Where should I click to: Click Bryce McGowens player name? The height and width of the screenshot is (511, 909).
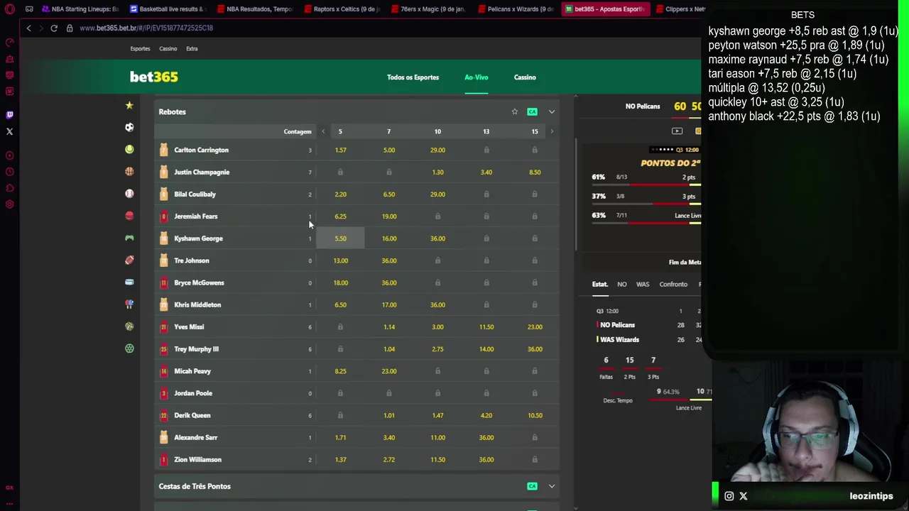(199, 282)
